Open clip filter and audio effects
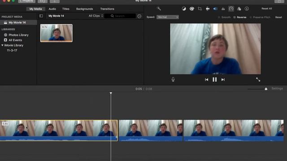The height and width of the screenshot is (161, 287). tap(239, 8)
